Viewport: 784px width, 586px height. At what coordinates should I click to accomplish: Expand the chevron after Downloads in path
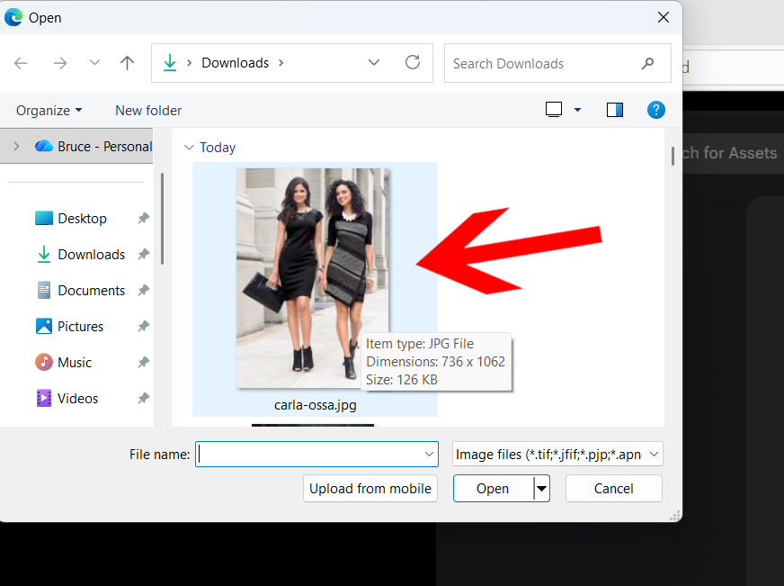pos(281,62)
